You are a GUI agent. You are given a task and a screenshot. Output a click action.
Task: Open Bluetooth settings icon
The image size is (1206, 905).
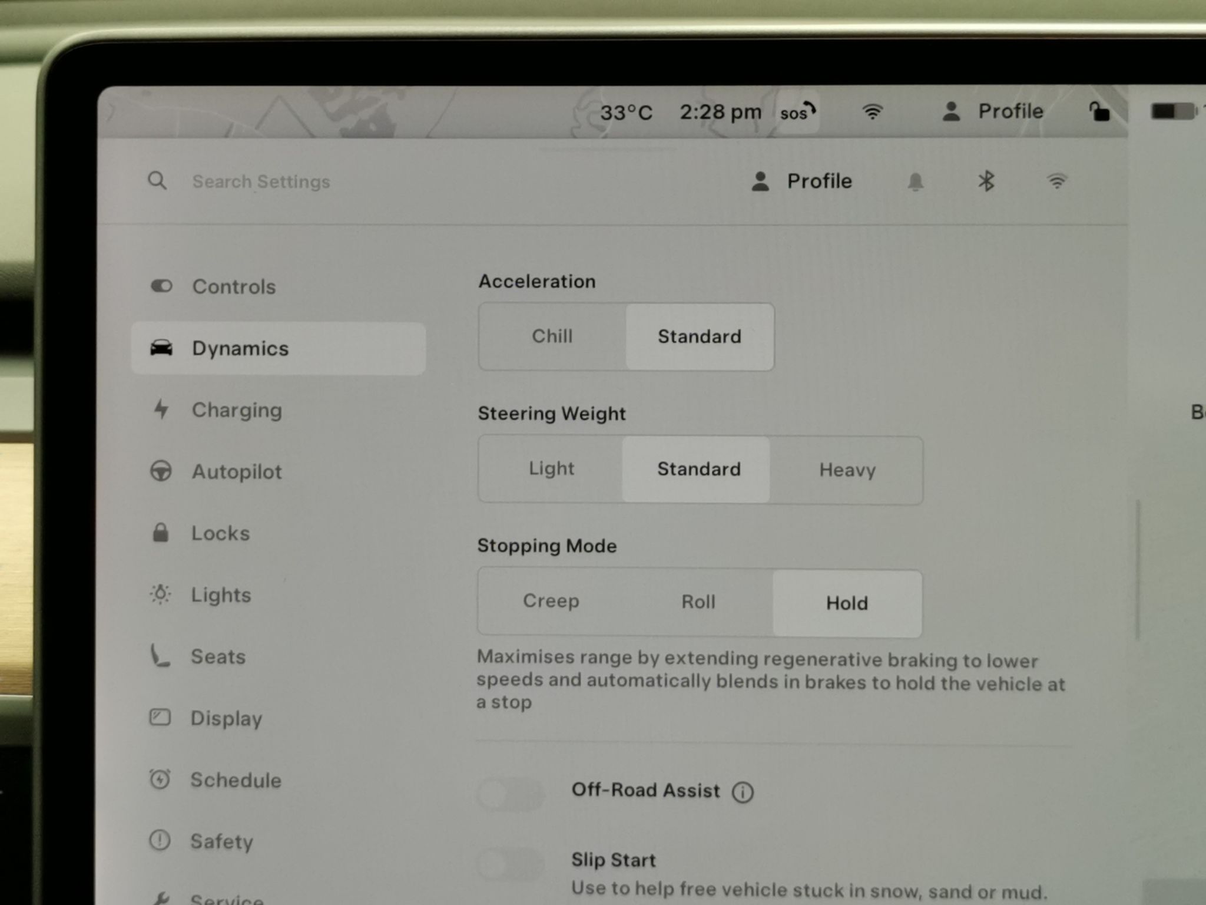986,181
